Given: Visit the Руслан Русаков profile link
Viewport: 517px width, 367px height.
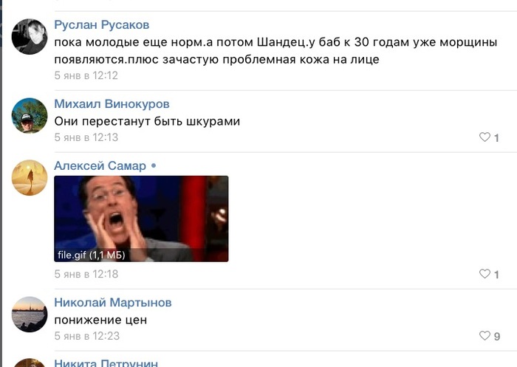Looking at the screenshot, I should 102,24.
